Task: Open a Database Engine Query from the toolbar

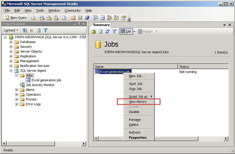Action: tap(33, 18)
